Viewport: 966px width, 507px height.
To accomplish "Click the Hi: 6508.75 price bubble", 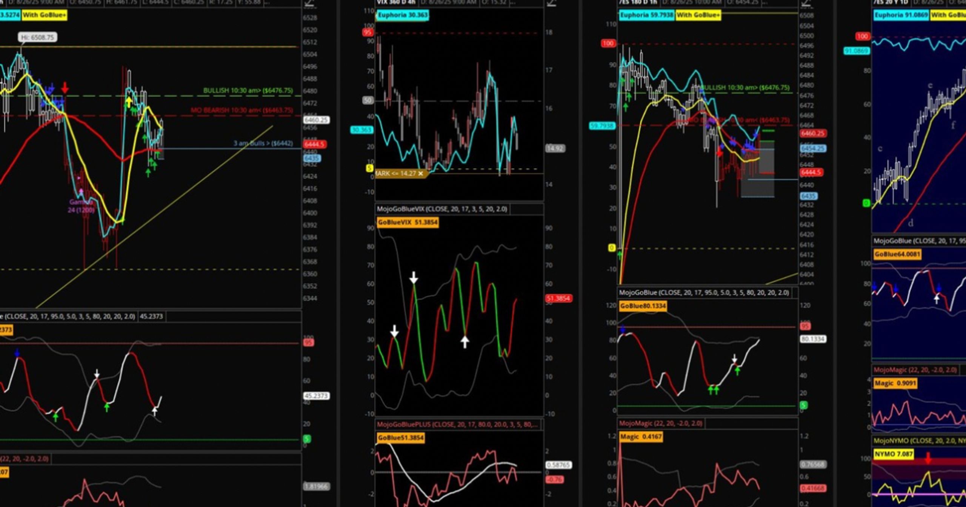I will click(37, 37).
